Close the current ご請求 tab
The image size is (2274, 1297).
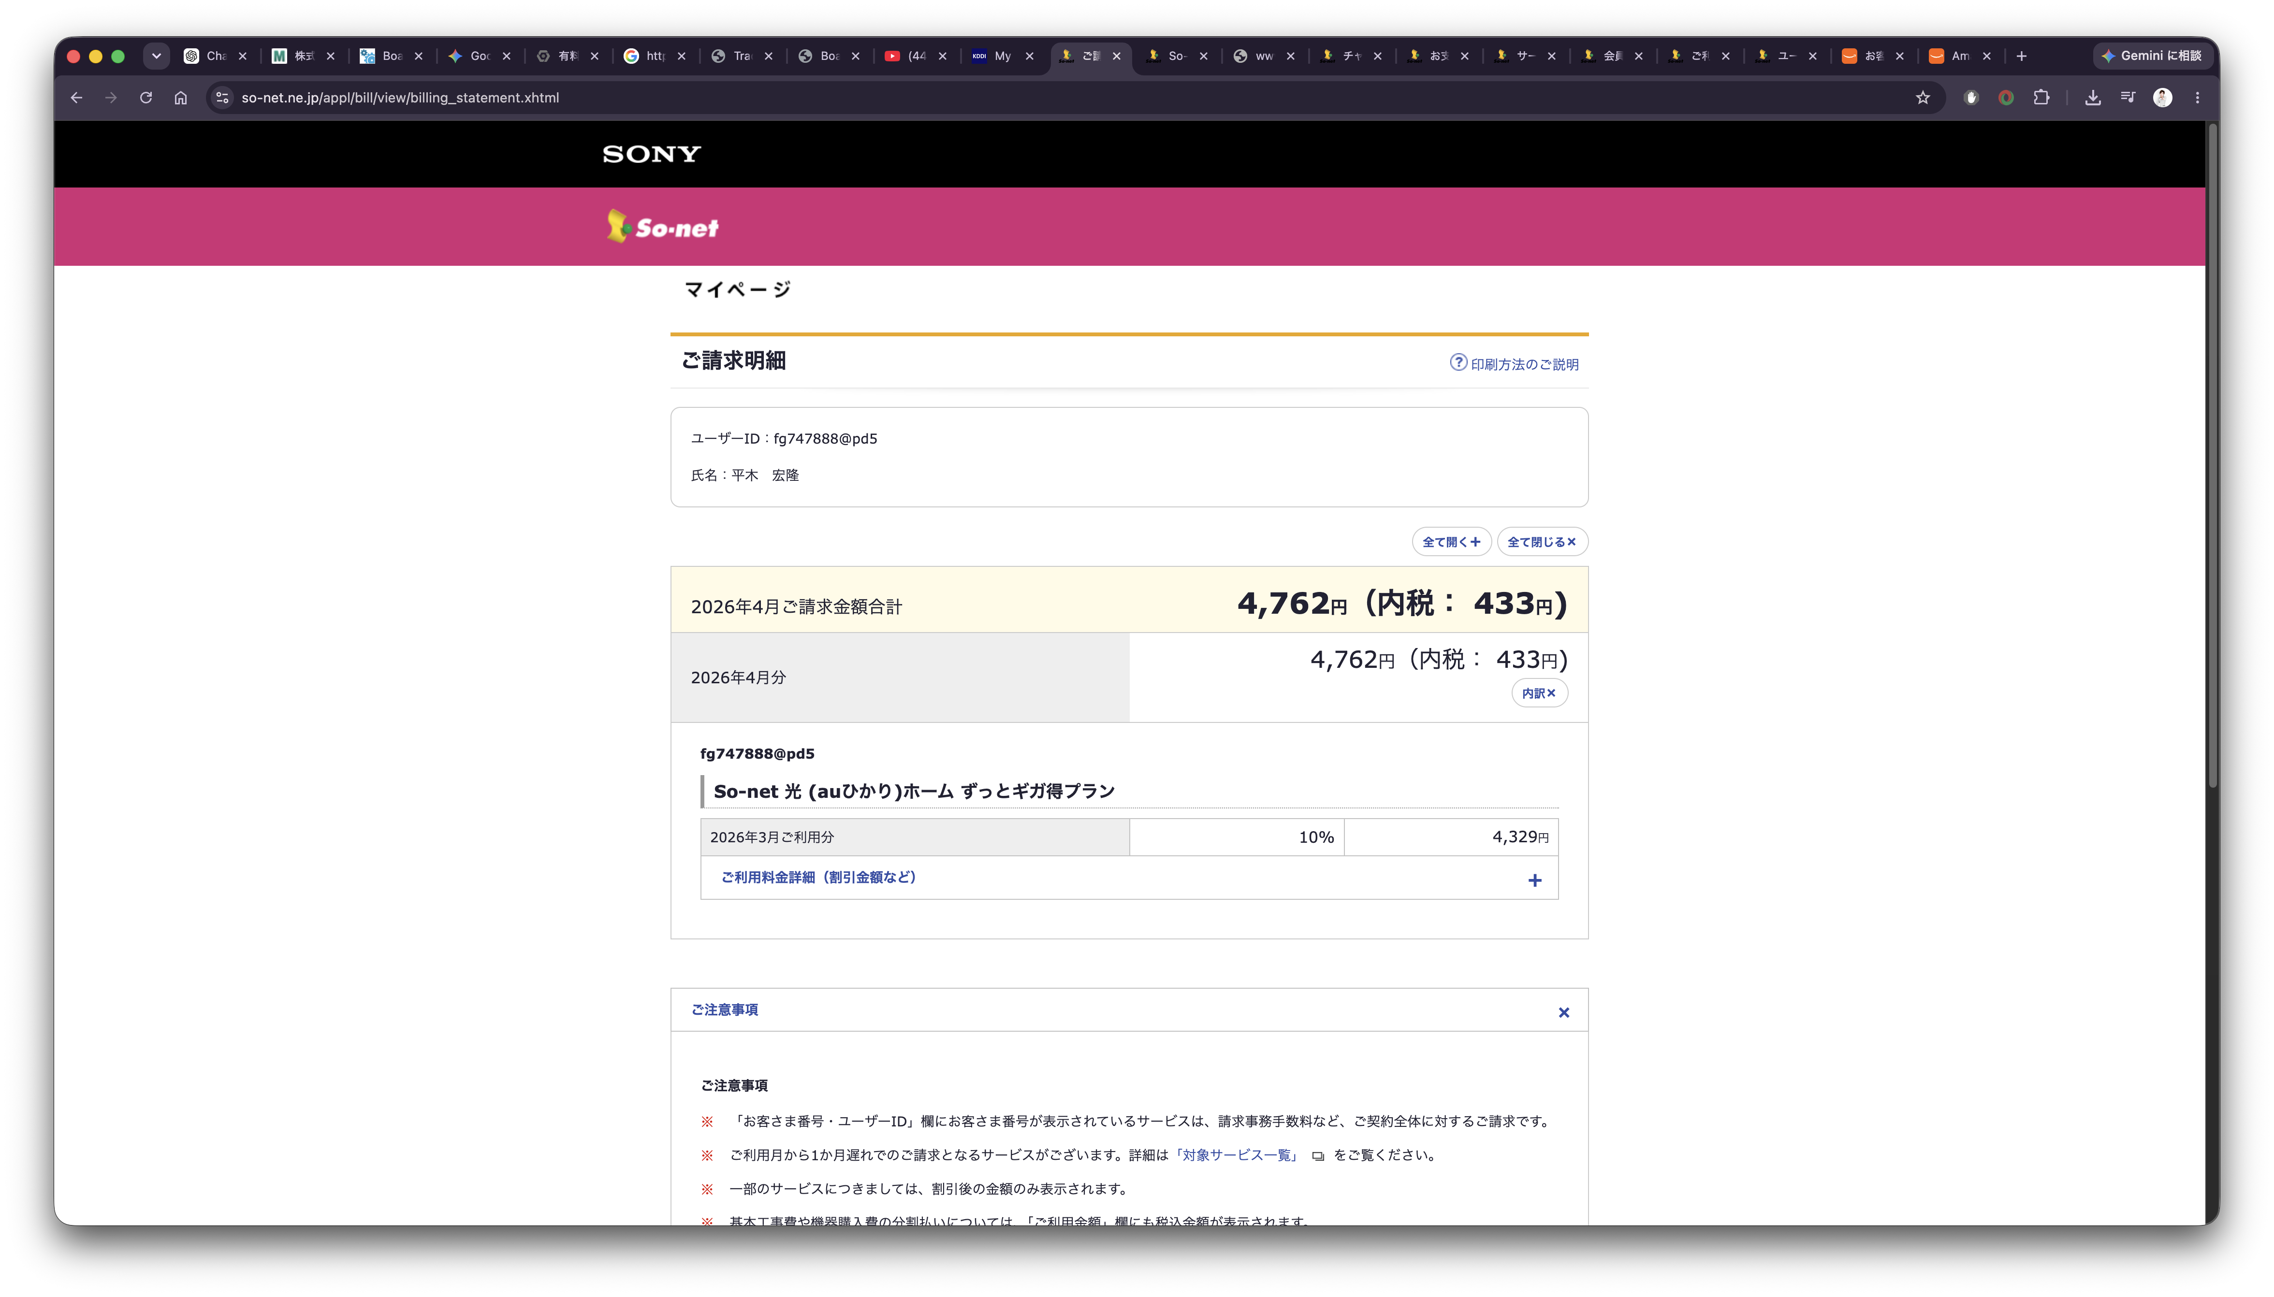click(1117, 56)
